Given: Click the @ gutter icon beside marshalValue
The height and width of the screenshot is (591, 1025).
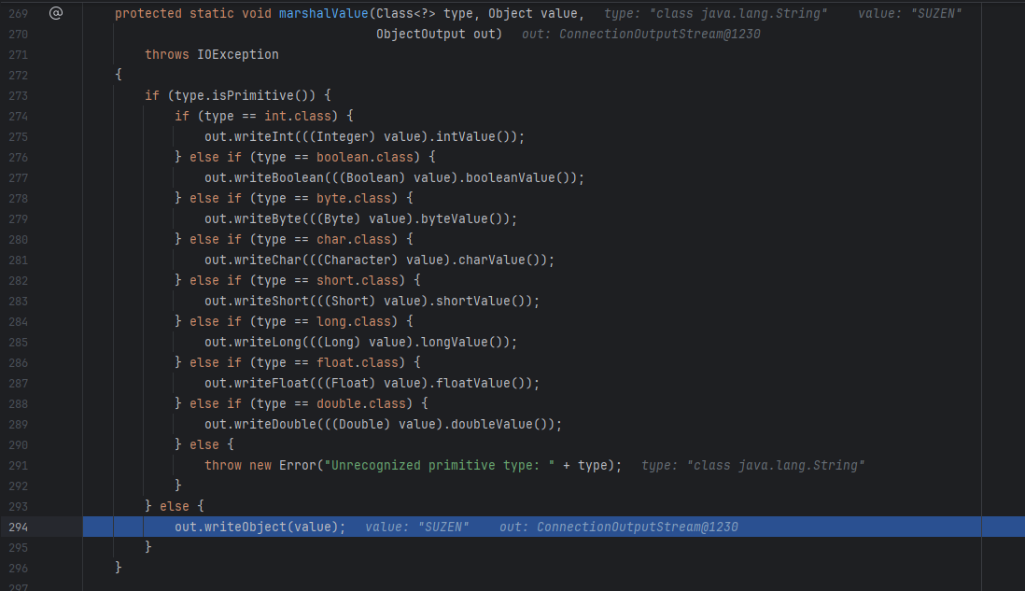Looking at the screenshot, I should pyautogui.click(x=55, y=14).
